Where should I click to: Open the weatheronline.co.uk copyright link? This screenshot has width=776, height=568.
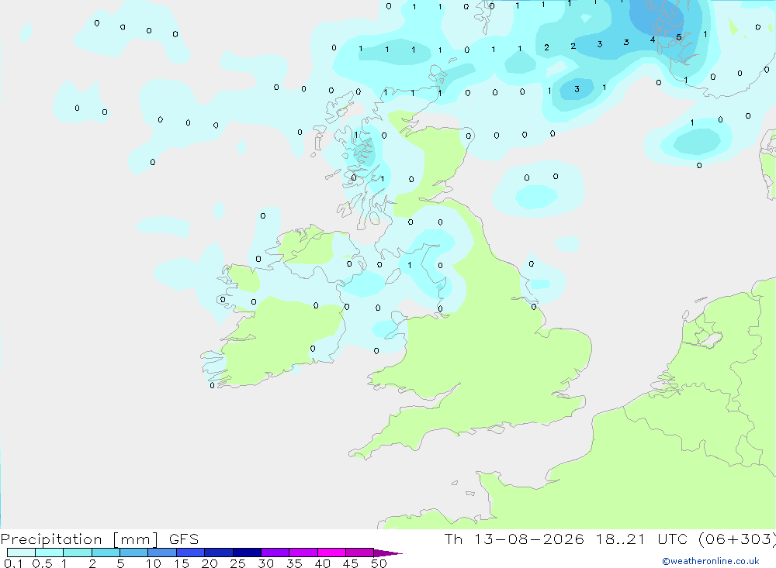coord(711,561)
